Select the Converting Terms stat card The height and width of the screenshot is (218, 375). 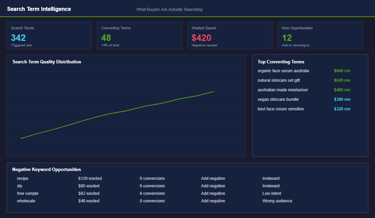coord(139,35)
